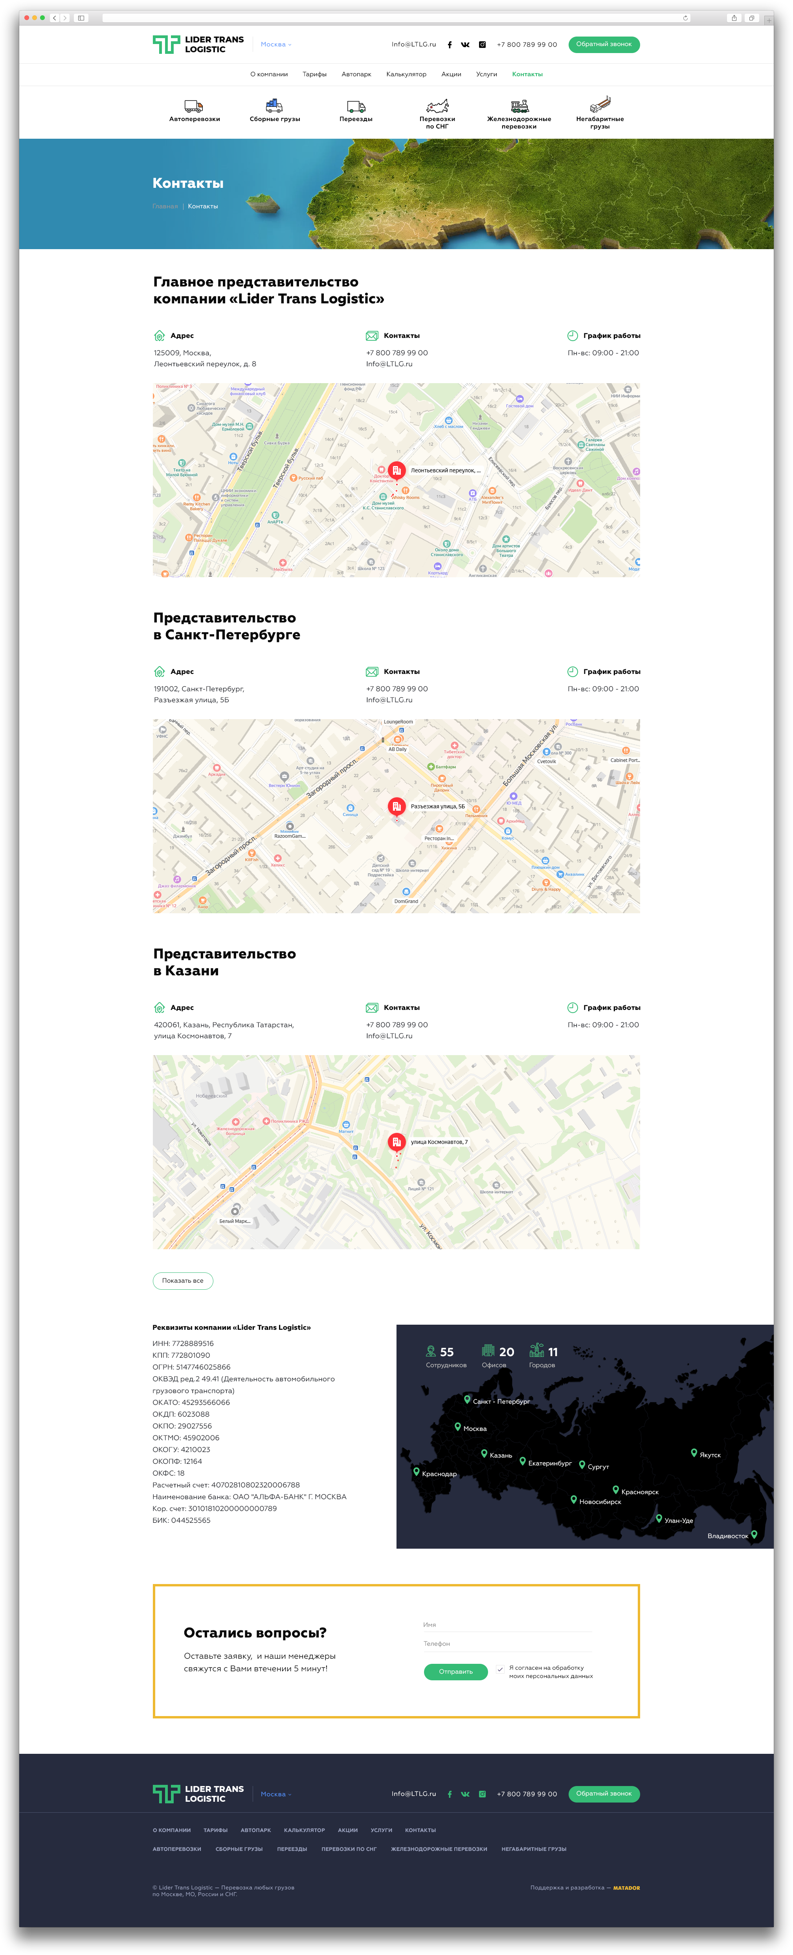Click the footer АВТОПАРК link
Viewport: 793px width, 1955px height.
coord(256,1830)
